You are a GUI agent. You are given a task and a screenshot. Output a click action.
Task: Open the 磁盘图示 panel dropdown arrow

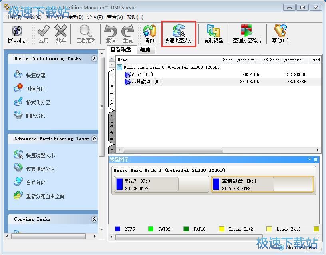click(310, 159)
